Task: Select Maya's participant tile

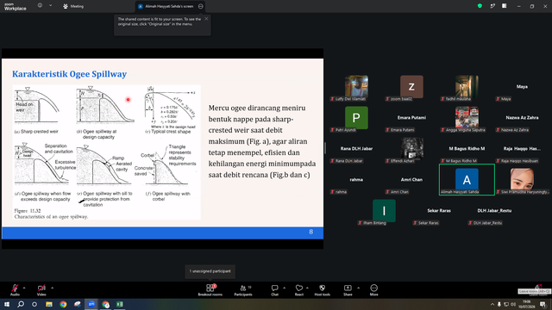Action: tap(522, 87)
